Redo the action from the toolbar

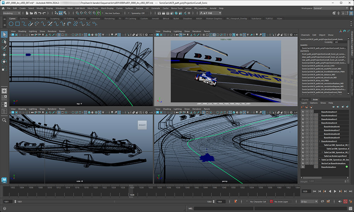(44, 13)
